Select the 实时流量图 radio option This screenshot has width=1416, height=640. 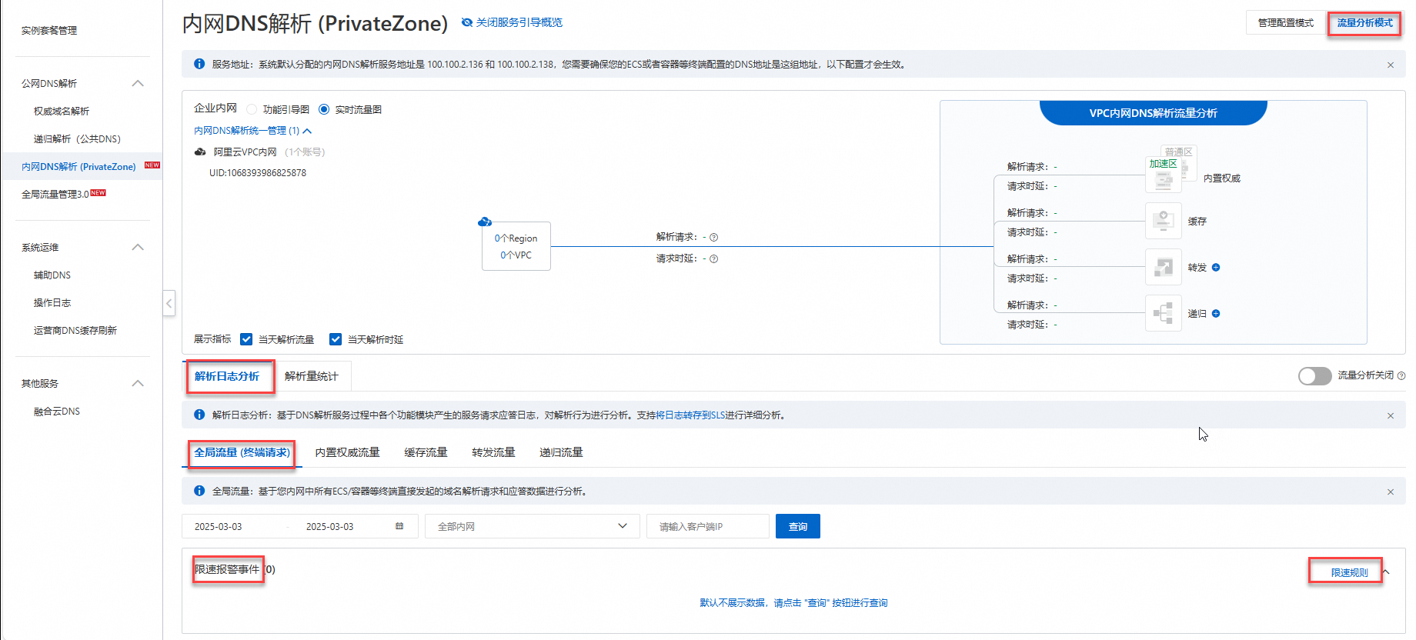click(x=324, y=109)
